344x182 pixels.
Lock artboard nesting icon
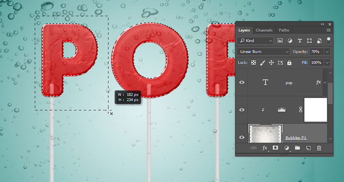point(280,63)
